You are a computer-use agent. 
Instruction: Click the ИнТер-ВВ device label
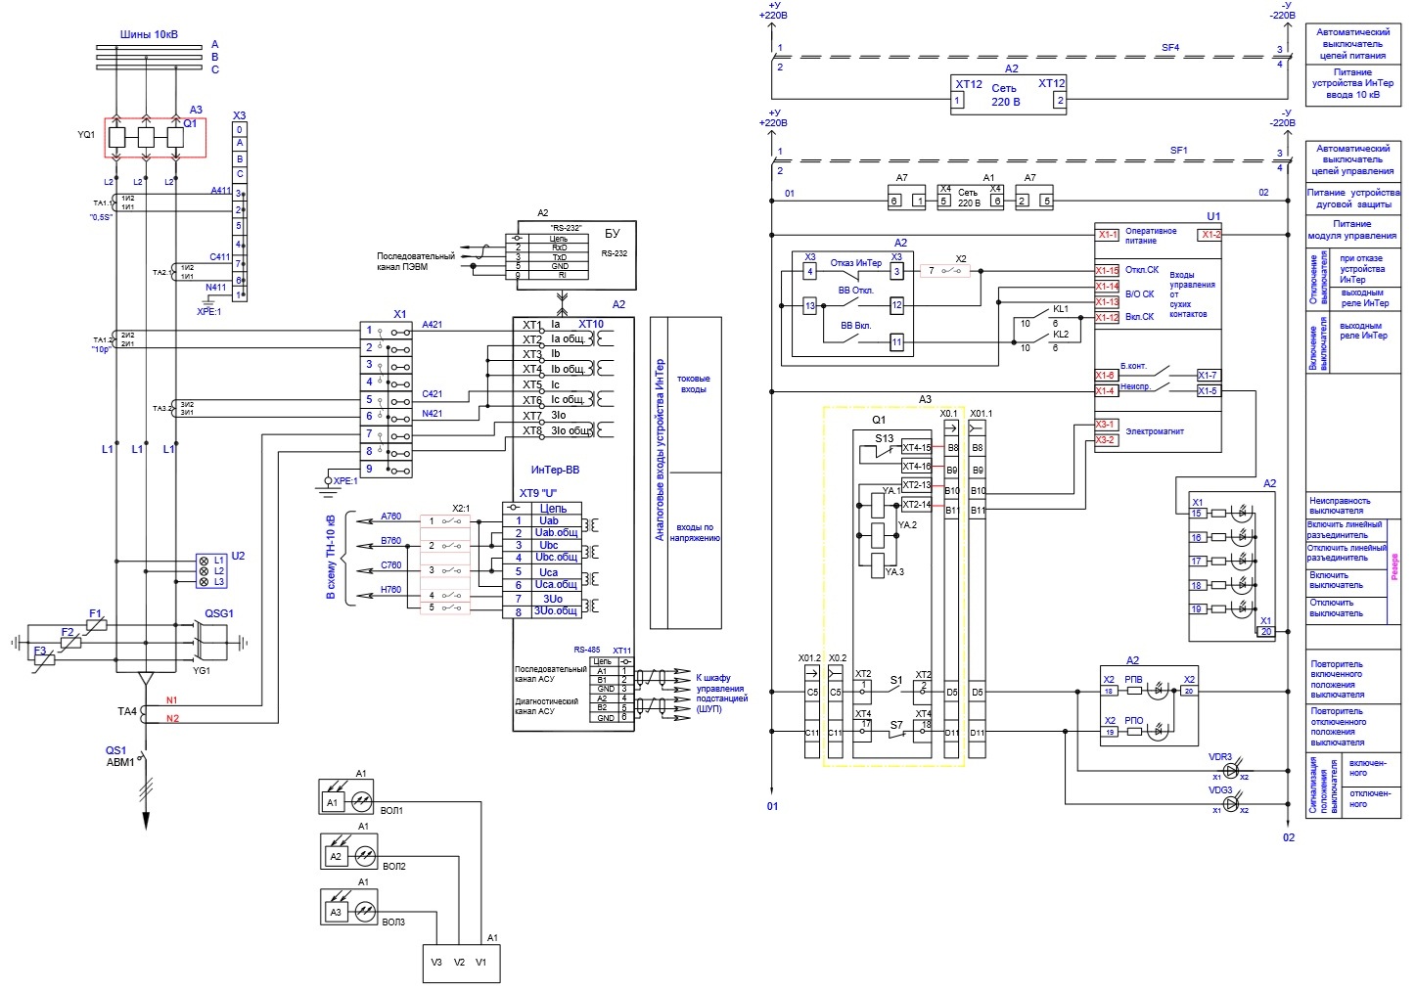tap(555, 470)
